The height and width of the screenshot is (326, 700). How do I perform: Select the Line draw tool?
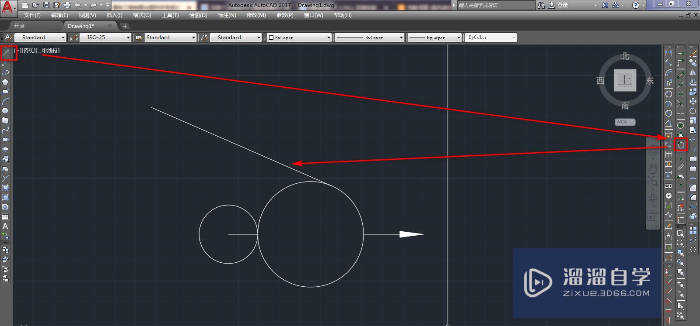click(x=6, y=53)
